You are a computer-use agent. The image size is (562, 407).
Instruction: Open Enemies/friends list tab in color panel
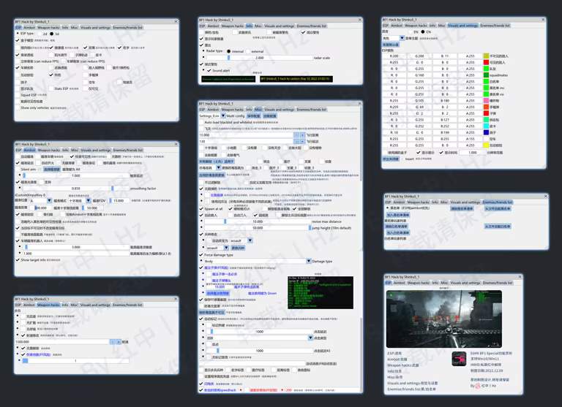pos(496,26)
